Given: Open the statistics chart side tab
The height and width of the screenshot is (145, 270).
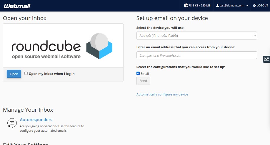Looking at the screenshot, I should [266, 59].
